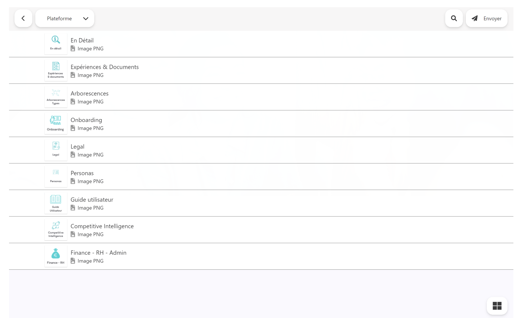Viewport: 517px width, 318px height.
Task: Select the 'Competitive Intelligence' title
Action: 102,226
